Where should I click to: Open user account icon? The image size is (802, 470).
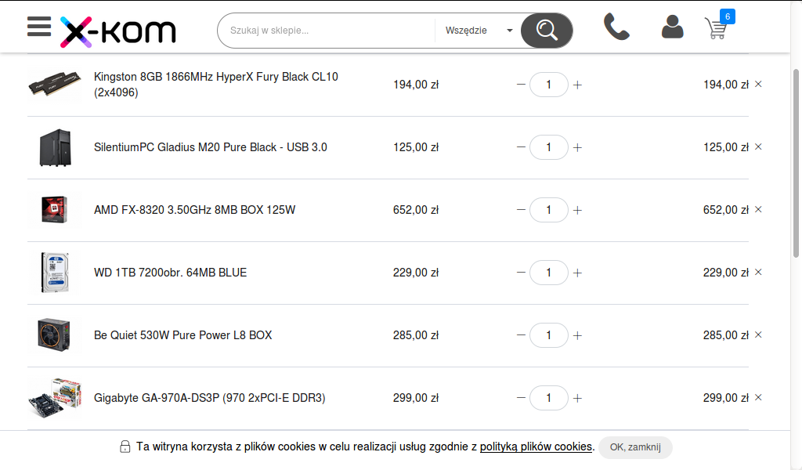[x=673, y=27]
